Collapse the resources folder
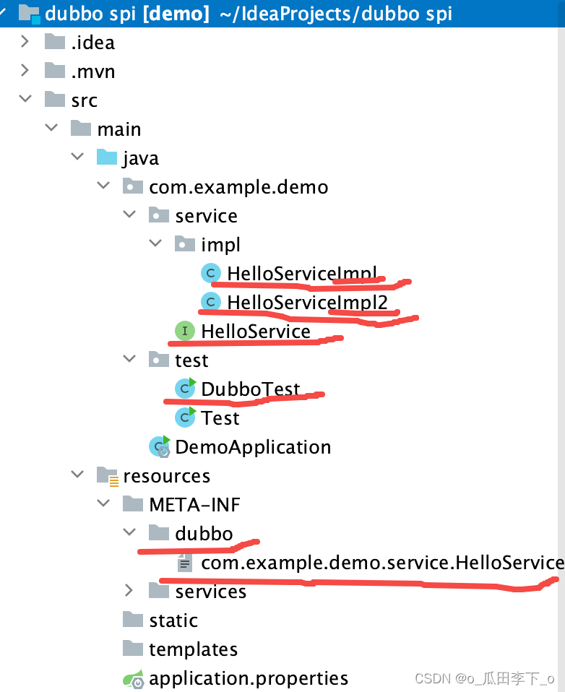This screenshot has width=565, height=692. 77,474
